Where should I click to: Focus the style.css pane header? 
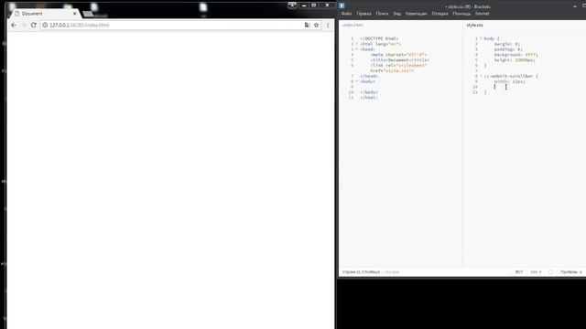474,25
